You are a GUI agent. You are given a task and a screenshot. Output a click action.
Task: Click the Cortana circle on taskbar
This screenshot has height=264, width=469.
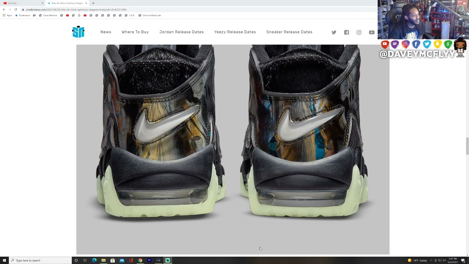pos(76,260)
